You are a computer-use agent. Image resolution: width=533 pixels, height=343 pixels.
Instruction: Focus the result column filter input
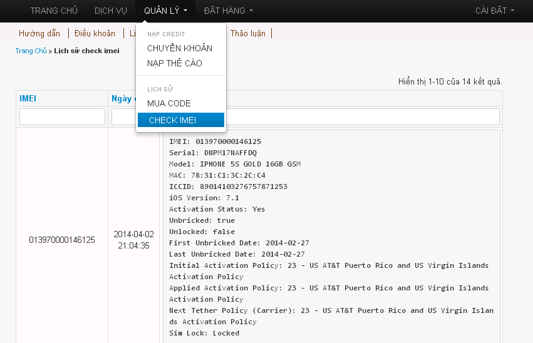pos(363,117)
